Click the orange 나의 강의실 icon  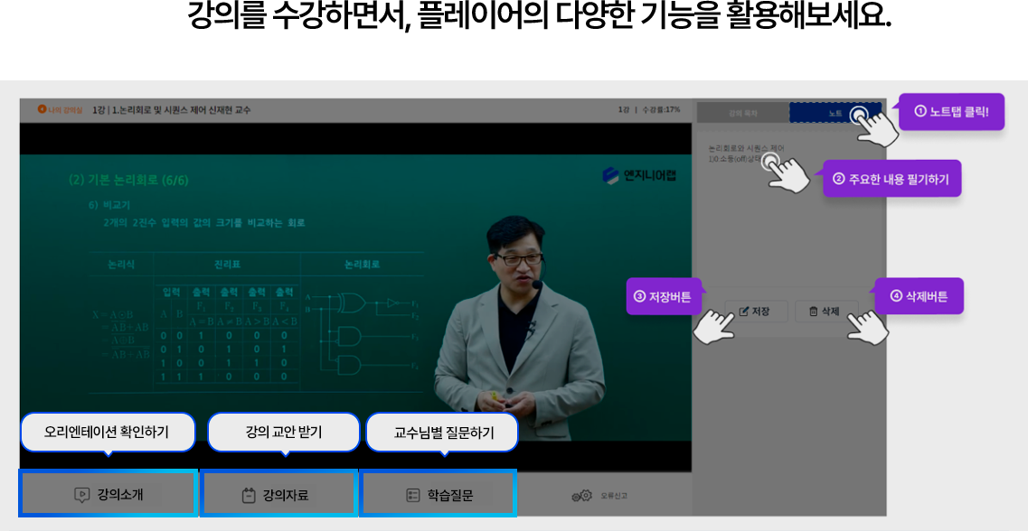point(42,109)
